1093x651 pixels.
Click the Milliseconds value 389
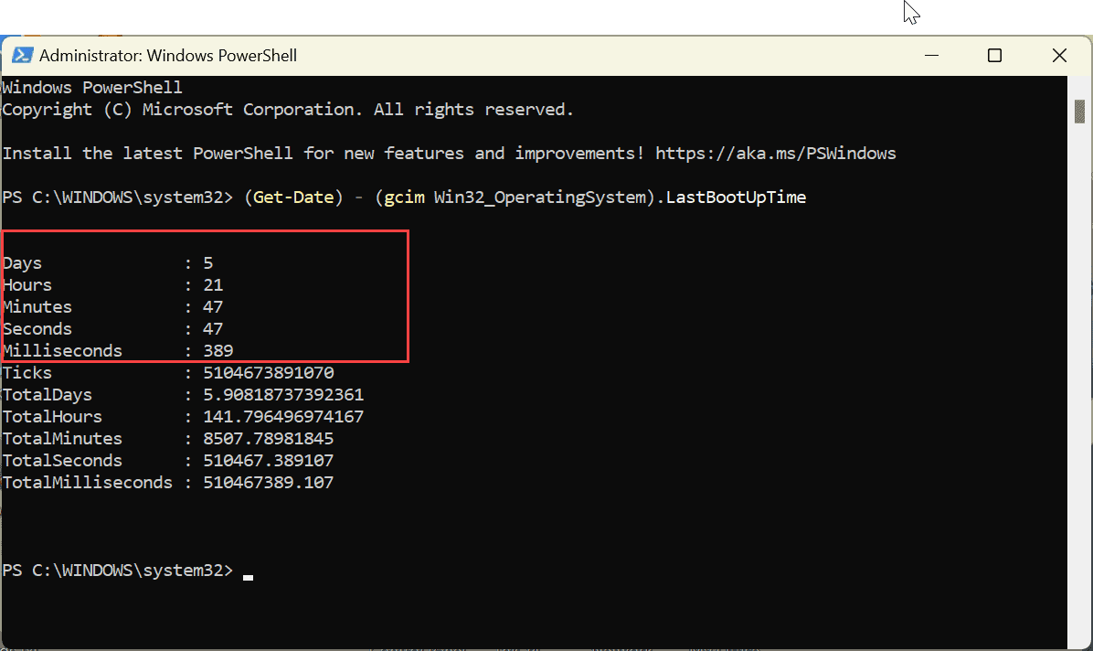218,350
